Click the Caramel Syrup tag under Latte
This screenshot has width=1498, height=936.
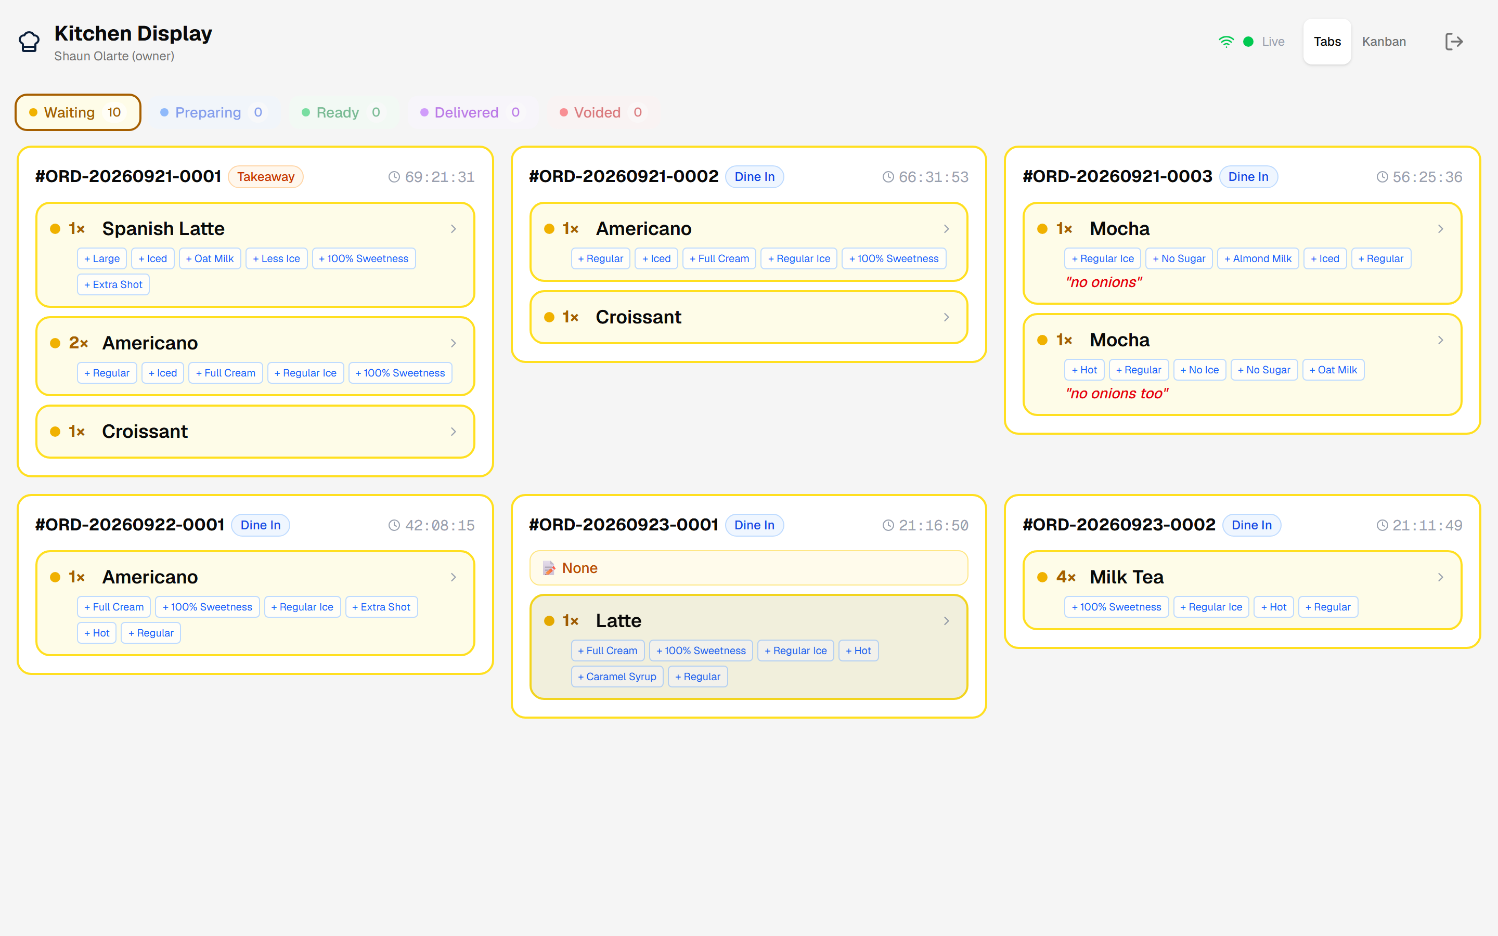tap(617, 677)
